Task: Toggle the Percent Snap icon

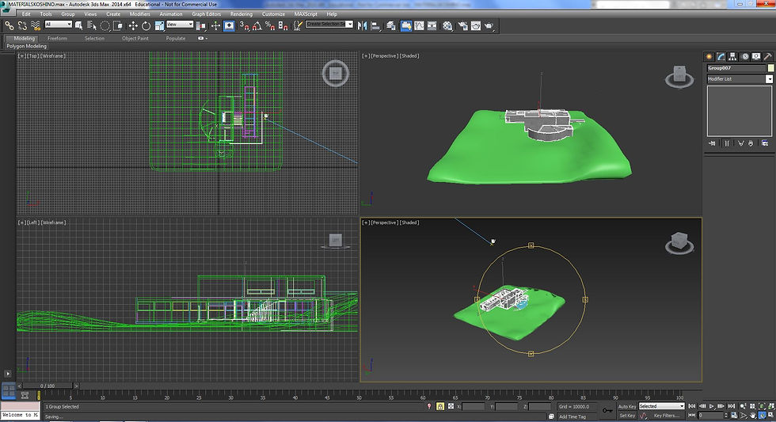Action: (x=270, y=25)
